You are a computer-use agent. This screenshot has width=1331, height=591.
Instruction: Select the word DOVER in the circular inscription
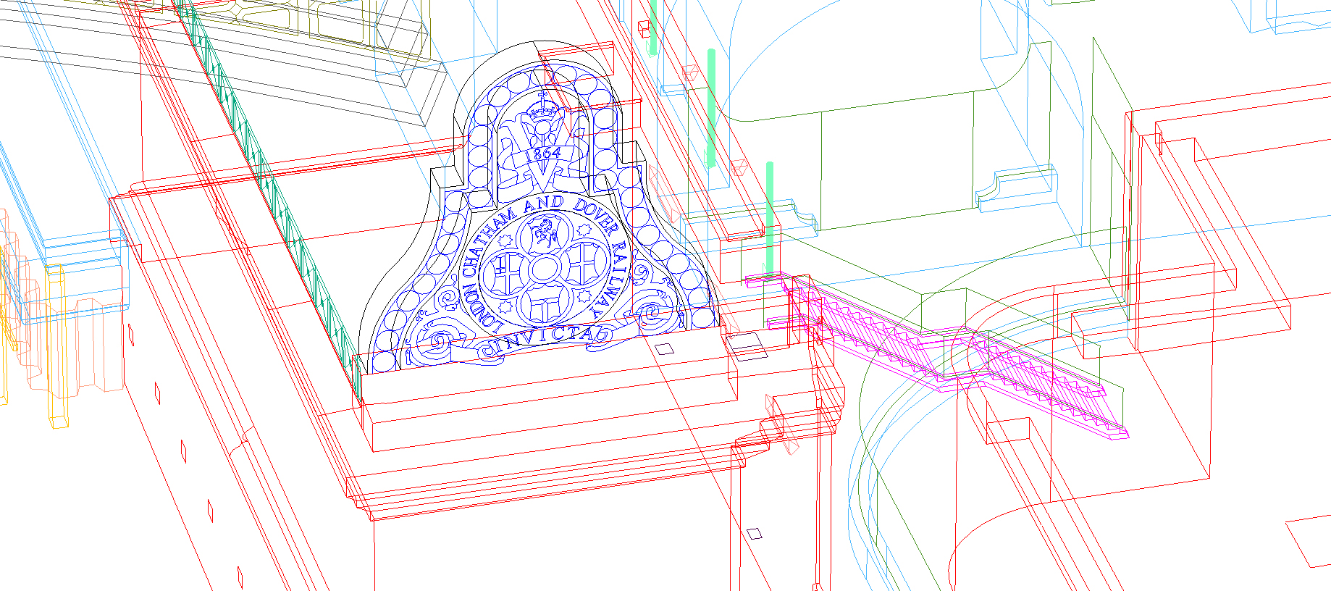pos(597,217)
